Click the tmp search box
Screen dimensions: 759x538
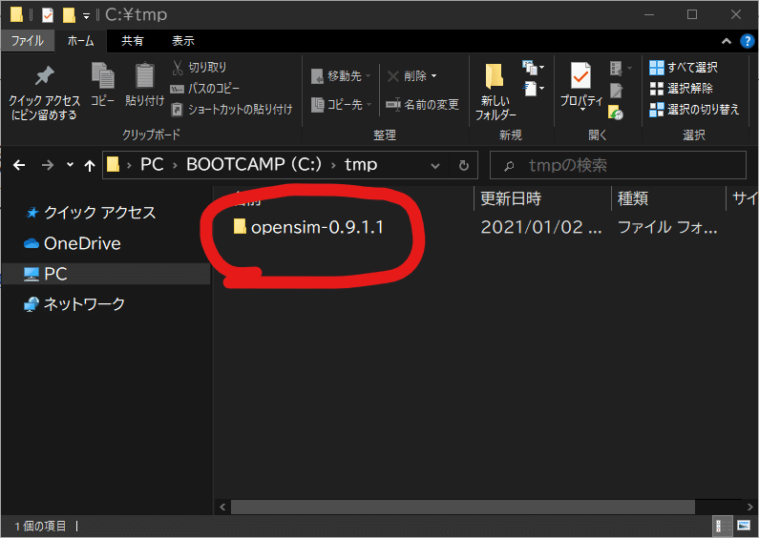[618, 165]
